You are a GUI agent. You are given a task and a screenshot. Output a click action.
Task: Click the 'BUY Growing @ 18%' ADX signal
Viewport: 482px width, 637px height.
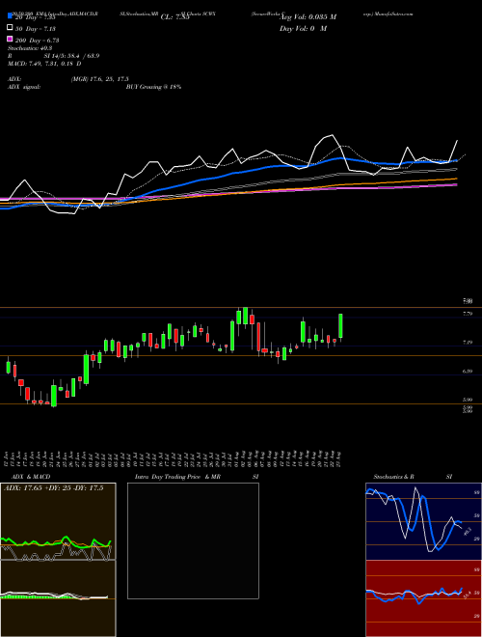pos(153,87)
